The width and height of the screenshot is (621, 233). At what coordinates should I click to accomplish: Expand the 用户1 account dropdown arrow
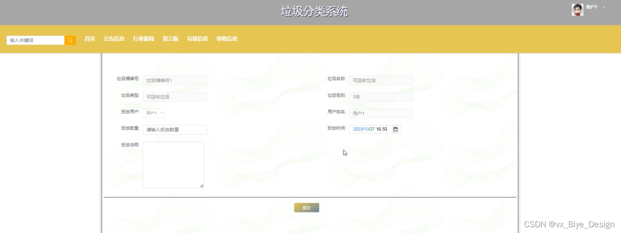[604, 7]
